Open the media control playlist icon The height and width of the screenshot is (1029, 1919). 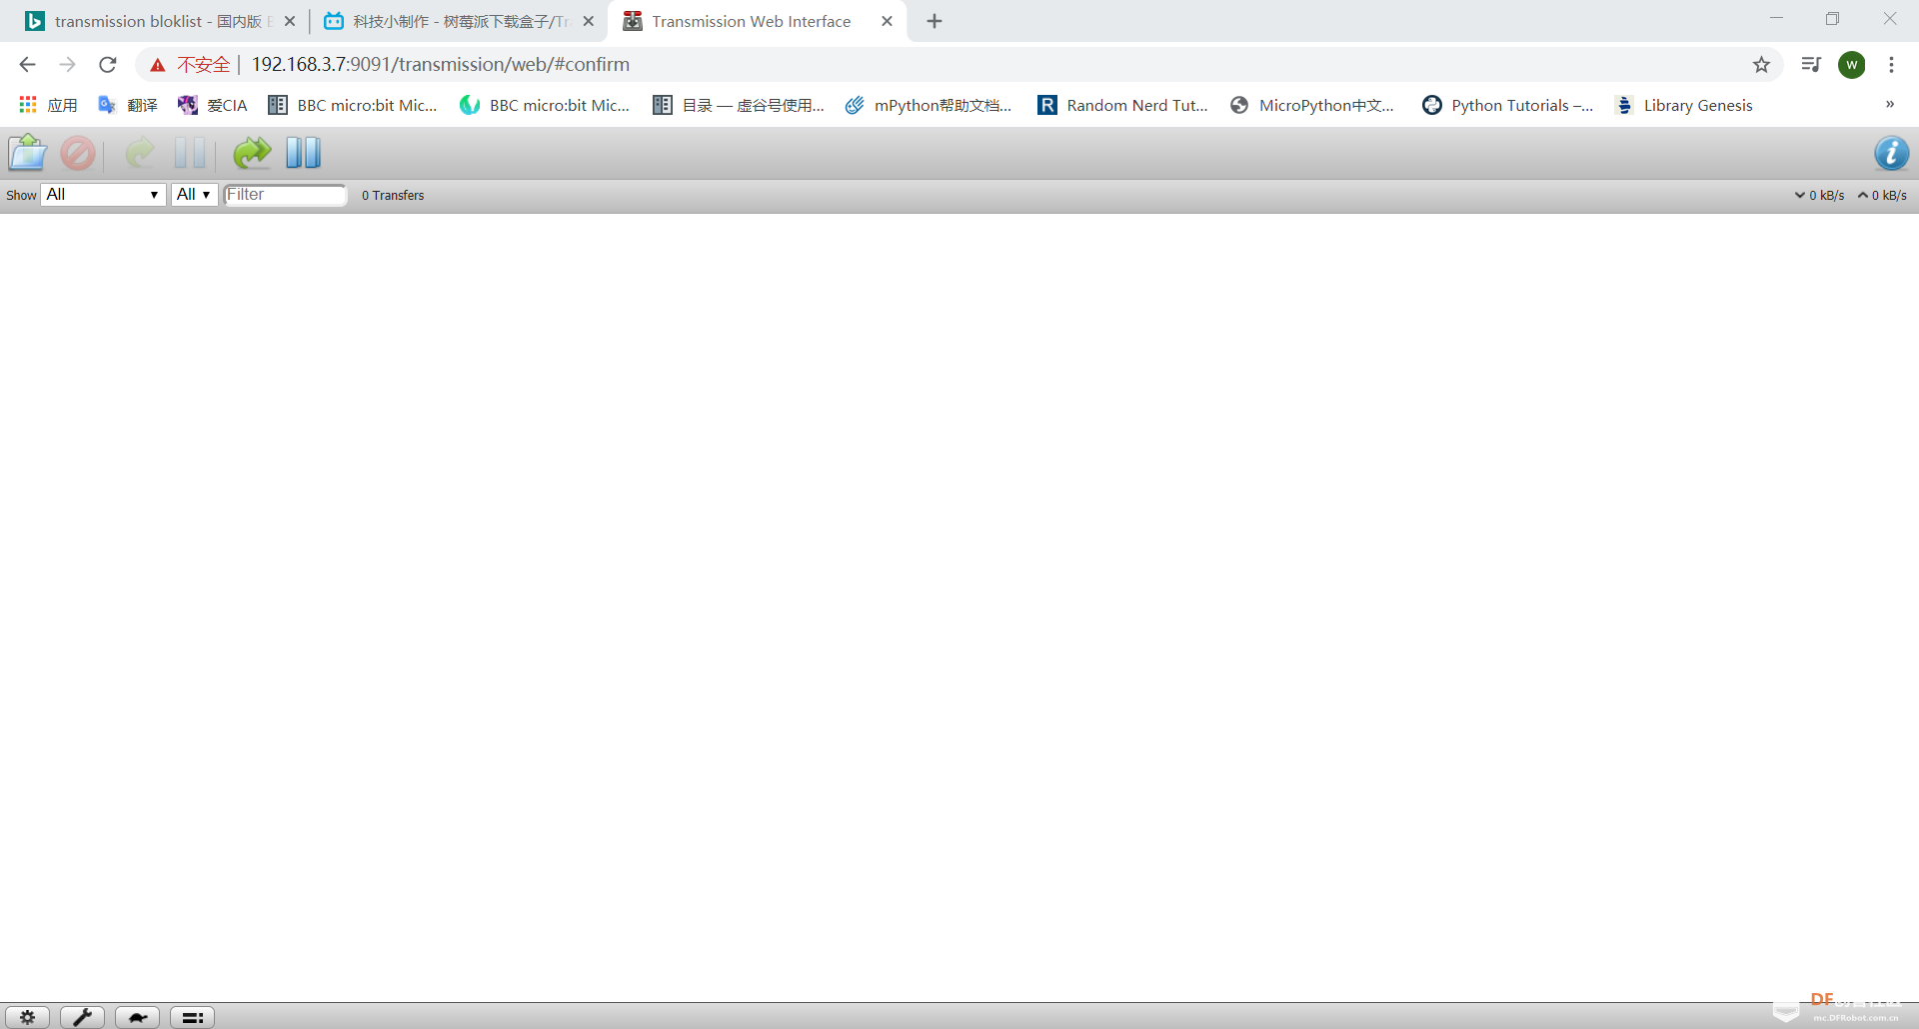coord(1811,65)
